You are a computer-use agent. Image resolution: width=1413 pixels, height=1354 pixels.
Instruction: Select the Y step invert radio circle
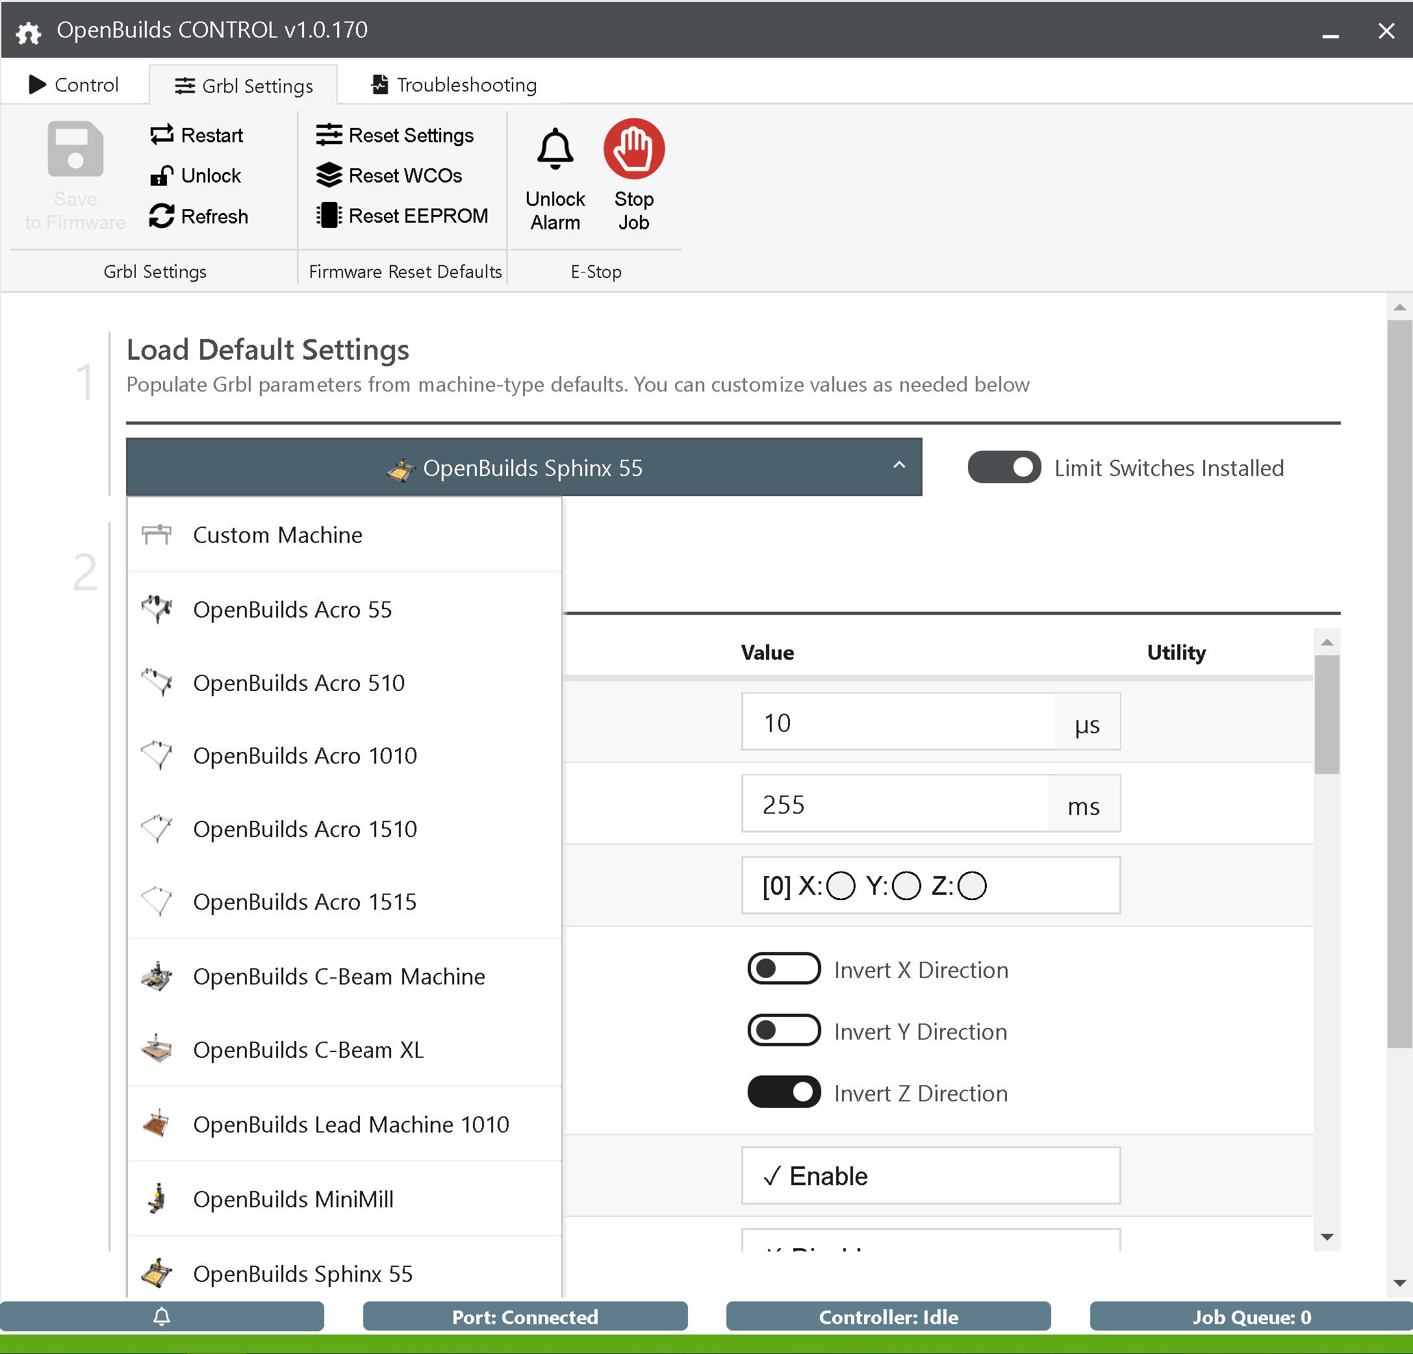pos(906,885)
